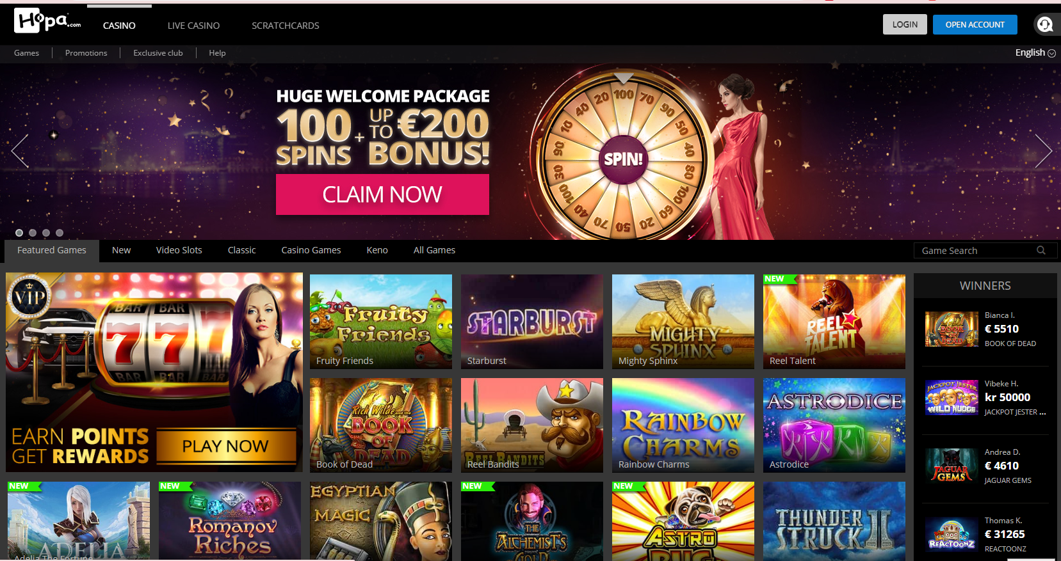Click the CLAIM NOW button
Image resolution: width=1061 pixels, height=561 pixels.
382,194
